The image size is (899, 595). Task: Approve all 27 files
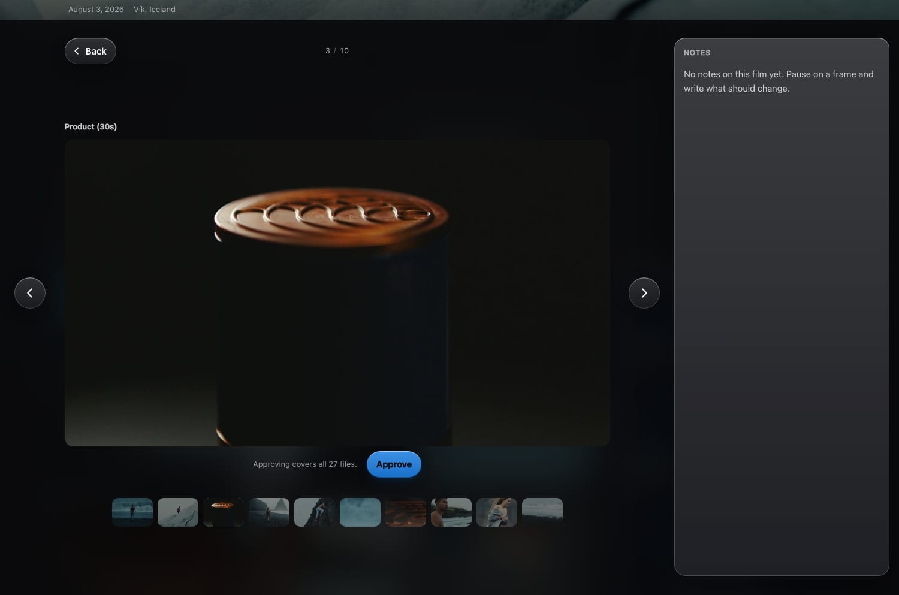tap(394, 464)
